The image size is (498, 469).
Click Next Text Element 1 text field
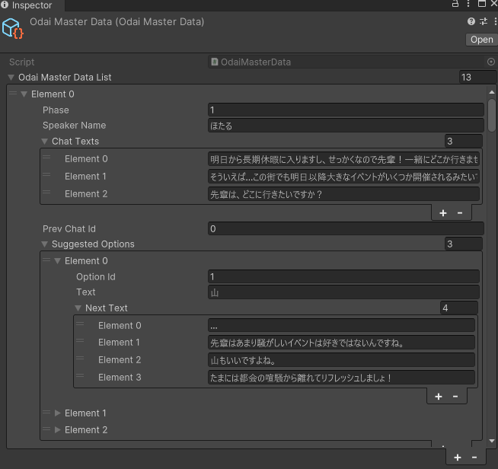click(341, 343)
